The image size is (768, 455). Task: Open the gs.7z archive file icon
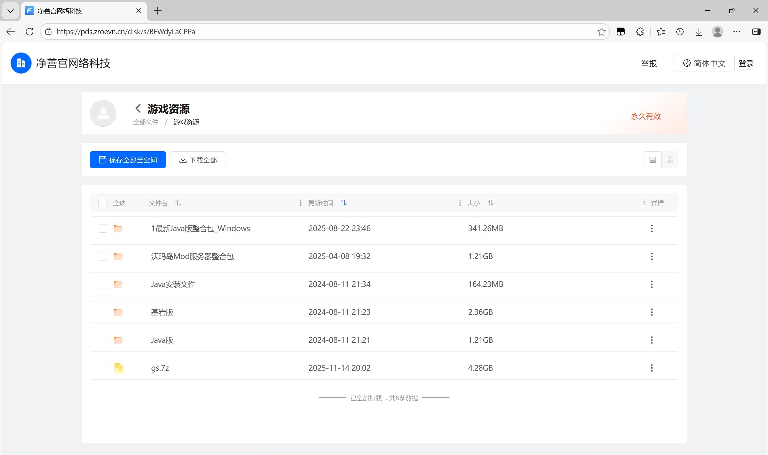pos(118,368)
